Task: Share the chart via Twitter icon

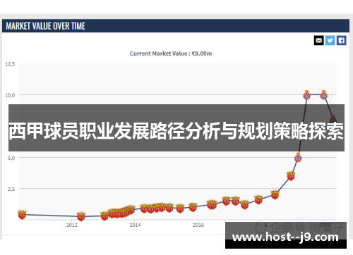Action: 330,40
